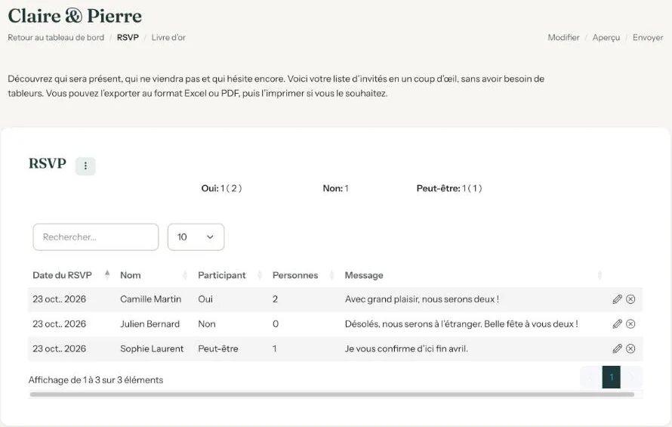Viewport: 672px width, 427px height.
Task: Sort table by Message column
Action: click(473, 275)
